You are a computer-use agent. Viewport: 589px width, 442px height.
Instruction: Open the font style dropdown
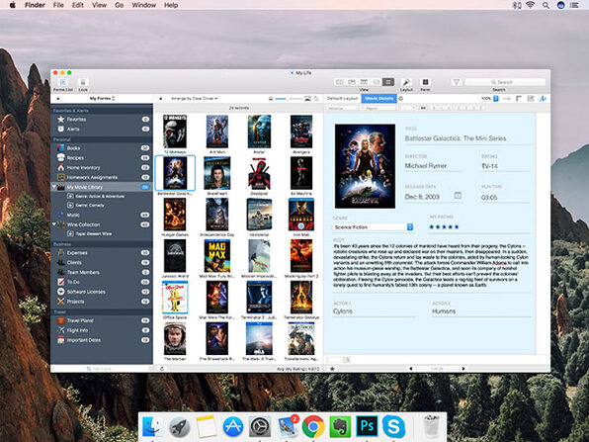[380, 108]
